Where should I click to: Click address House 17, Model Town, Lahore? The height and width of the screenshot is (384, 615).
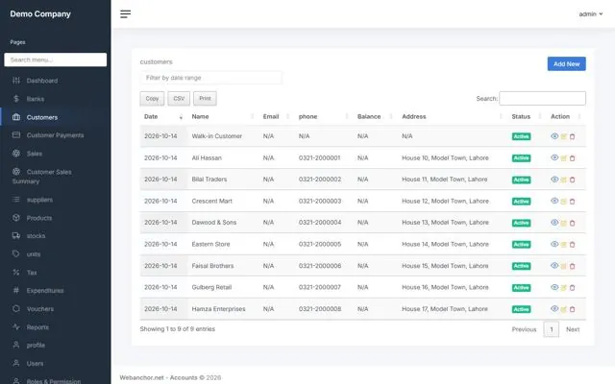point(445,309)
